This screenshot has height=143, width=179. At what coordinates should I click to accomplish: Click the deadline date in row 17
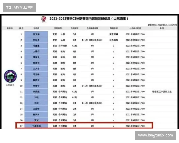[x=135, y=126]
